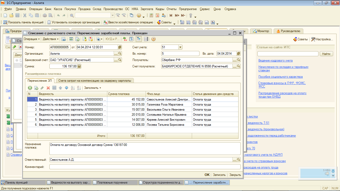
Task: Add a new row with green plus icon
Action: (x=30, y=88)
